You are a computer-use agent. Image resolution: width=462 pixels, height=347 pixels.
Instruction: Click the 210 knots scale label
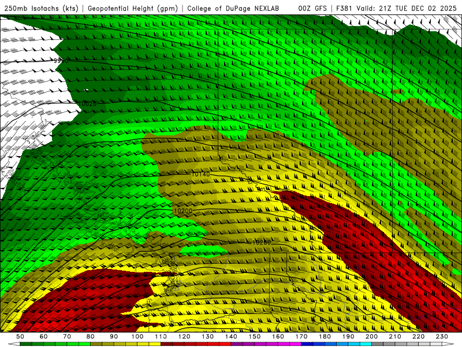pos(395,337)
